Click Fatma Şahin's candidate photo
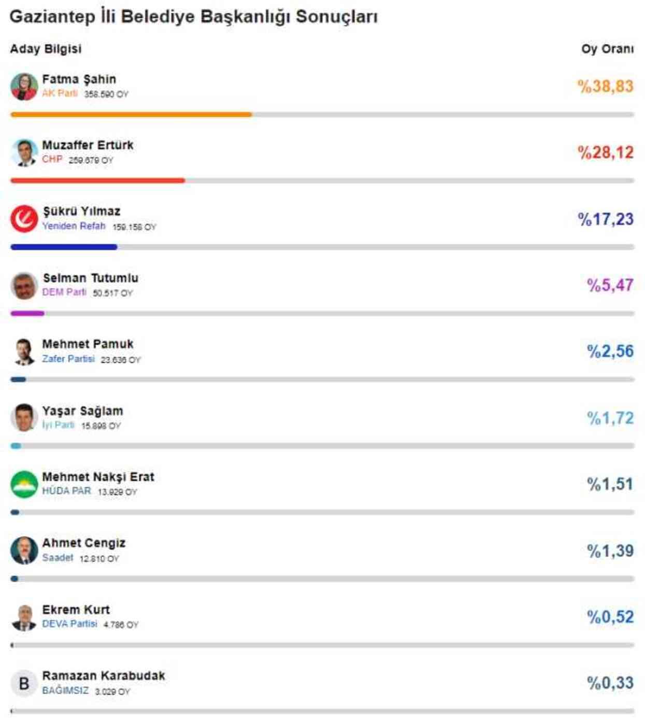Image resolution: width=645 pixels, height=719 pixels. tap(24, 87)
